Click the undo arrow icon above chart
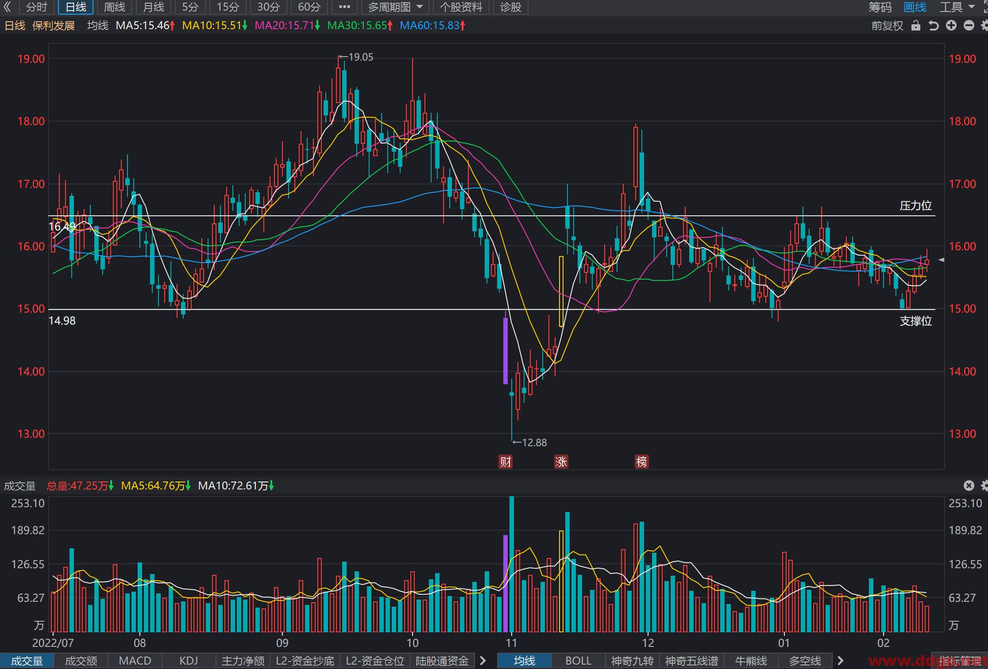 [x=934, y=26]
